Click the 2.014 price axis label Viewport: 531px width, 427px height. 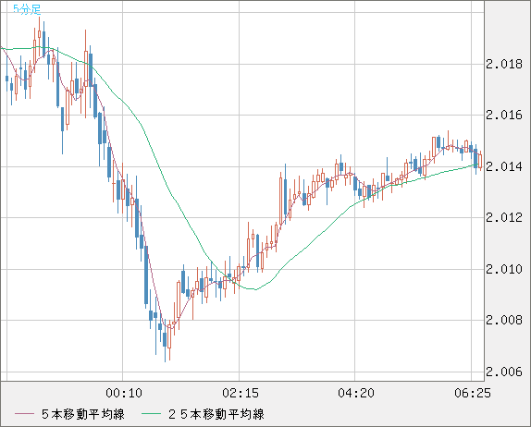[x=504, y=166]
